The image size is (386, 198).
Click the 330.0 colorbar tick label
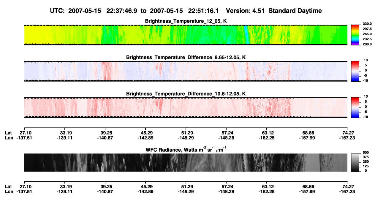pos(367,24)
